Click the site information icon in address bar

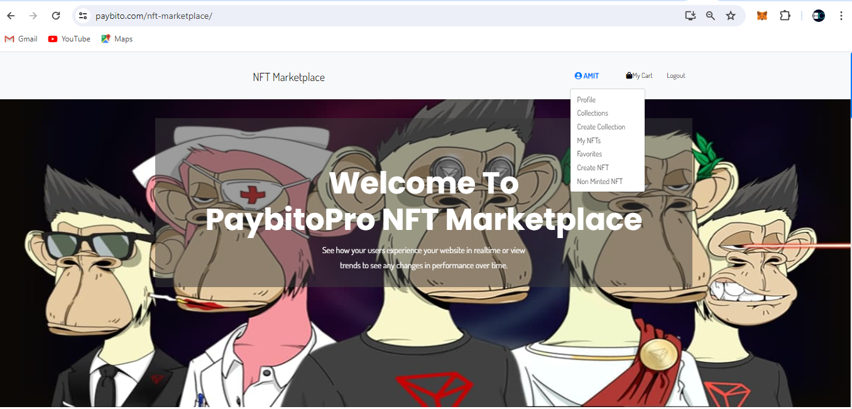82,15
